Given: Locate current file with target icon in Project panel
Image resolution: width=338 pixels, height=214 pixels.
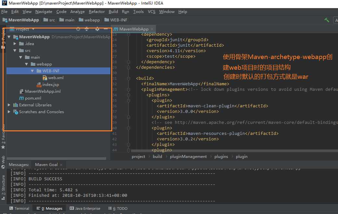Looking at the screenshot, I should (78, 29).
